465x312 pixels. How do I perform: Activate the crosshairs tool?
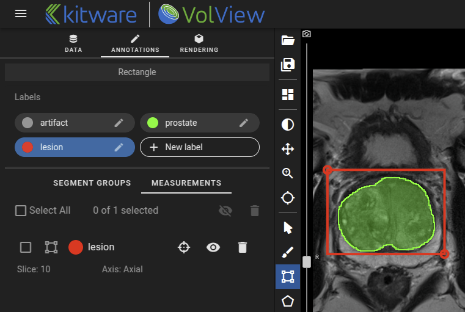tap(288, 198)
